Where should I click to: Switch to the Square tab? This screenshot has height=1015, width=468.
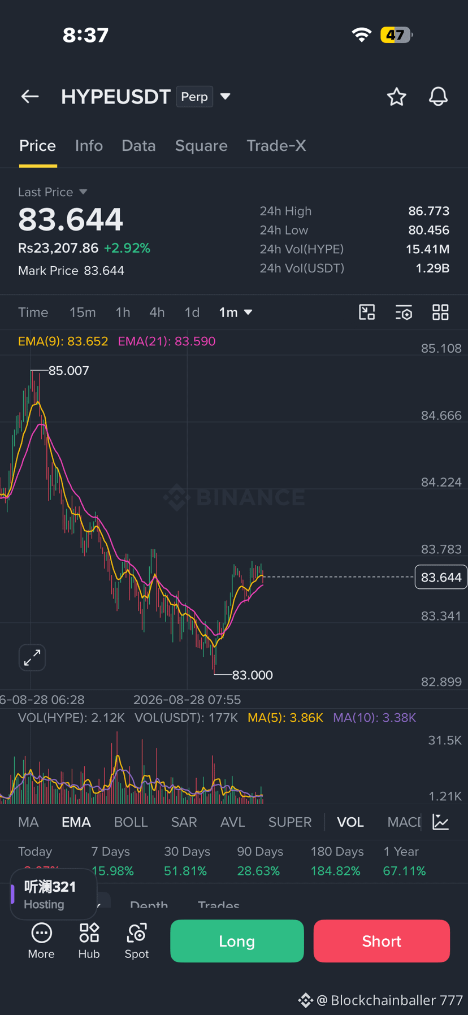tap(201, 146)
